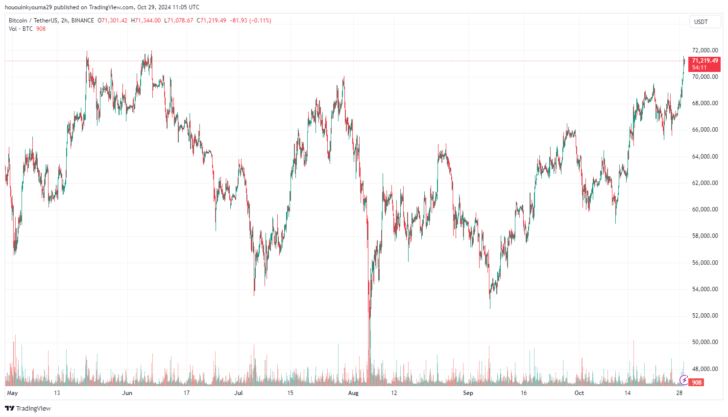The width and height of the screenshot is (728, 417).
Task: Click the 56,000.00 price axis label
Action: [705, 263]
